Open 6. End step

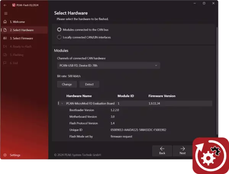[x=24, y=63]
